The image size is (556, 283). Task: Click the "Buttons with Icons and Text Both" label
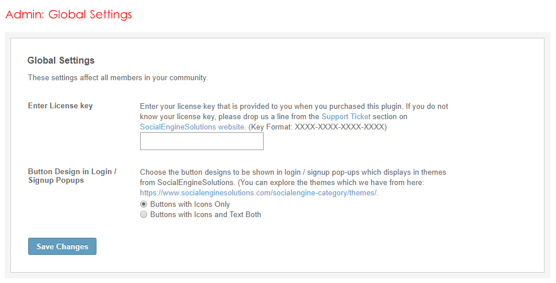click(x=205, y=215)
